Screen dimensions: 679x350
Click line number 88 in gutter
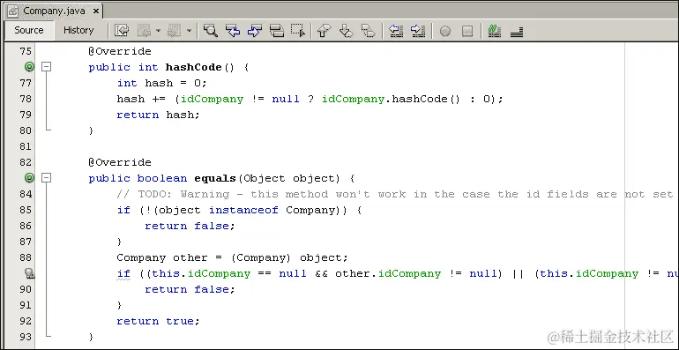point(26,257)
